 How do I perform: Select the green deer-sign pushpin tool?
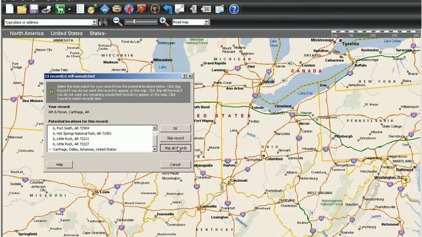click(x=60, y=9)
